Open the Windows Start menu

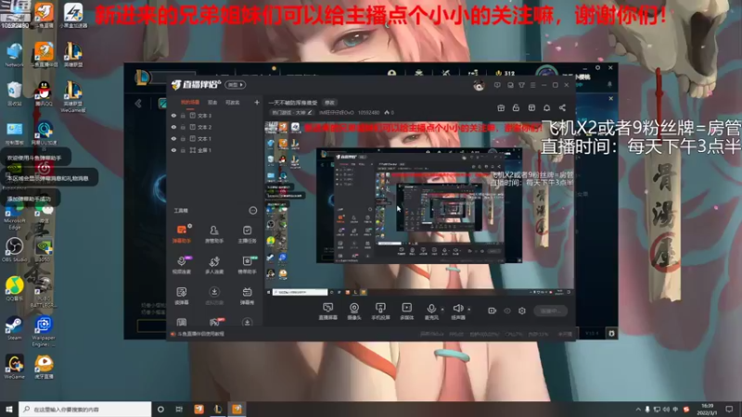[9, 409]
